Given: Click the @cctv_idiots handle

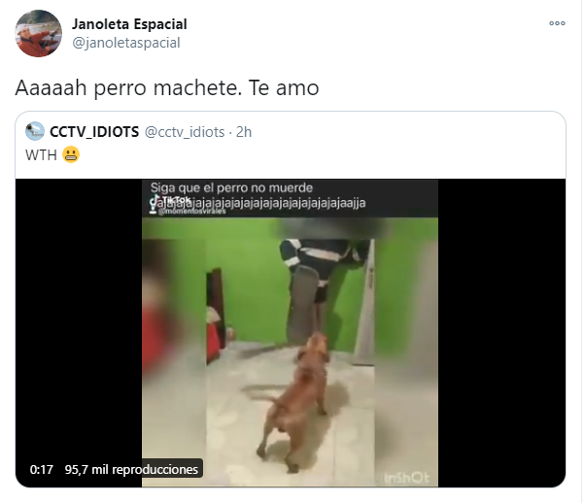Looking at the screenshot, I should pyautogui.click(x=185, y=132).
